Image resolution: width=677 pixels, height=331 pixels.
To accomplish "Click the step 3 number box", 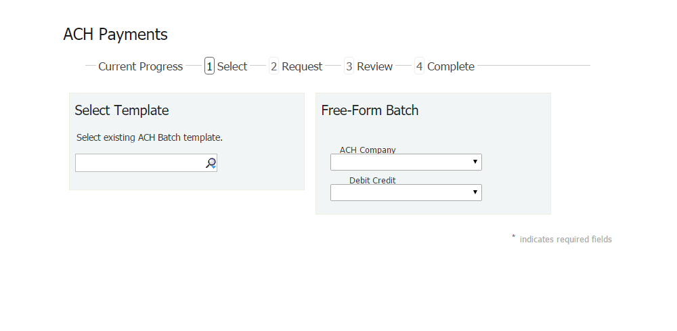I will pyautogui.click(x=349, y=66).
